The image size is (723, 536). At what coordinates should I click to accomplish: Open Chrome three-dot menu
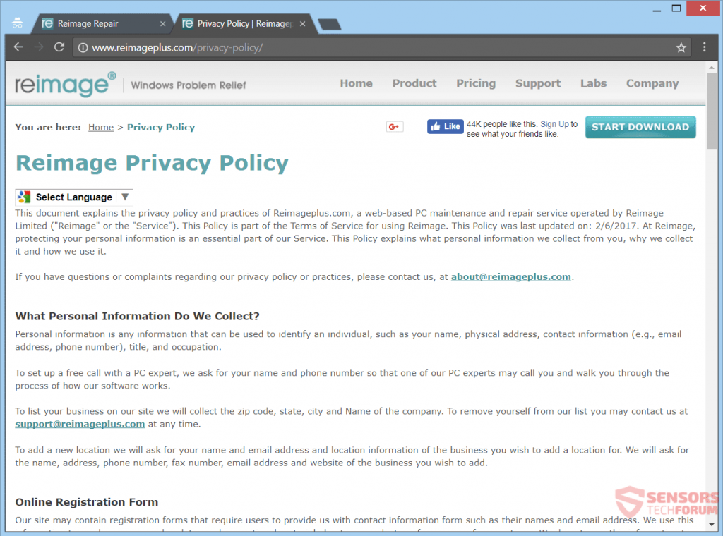coord(704,48)
